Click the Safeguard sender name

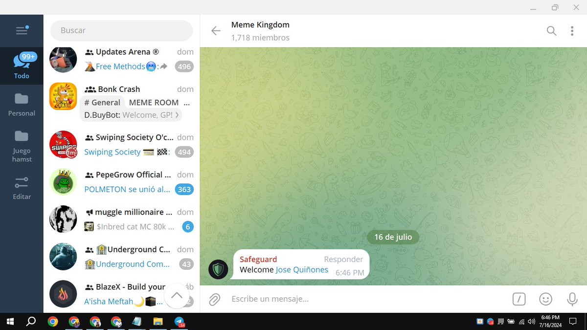point(258,259)
